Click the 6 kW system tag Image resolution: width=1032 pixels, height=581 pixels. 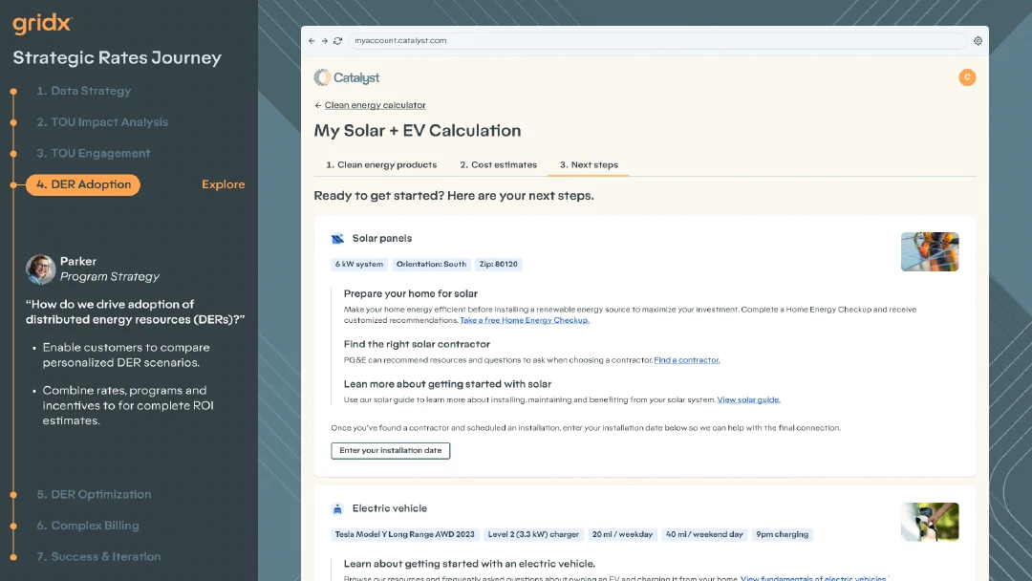(x=358, y=265)
